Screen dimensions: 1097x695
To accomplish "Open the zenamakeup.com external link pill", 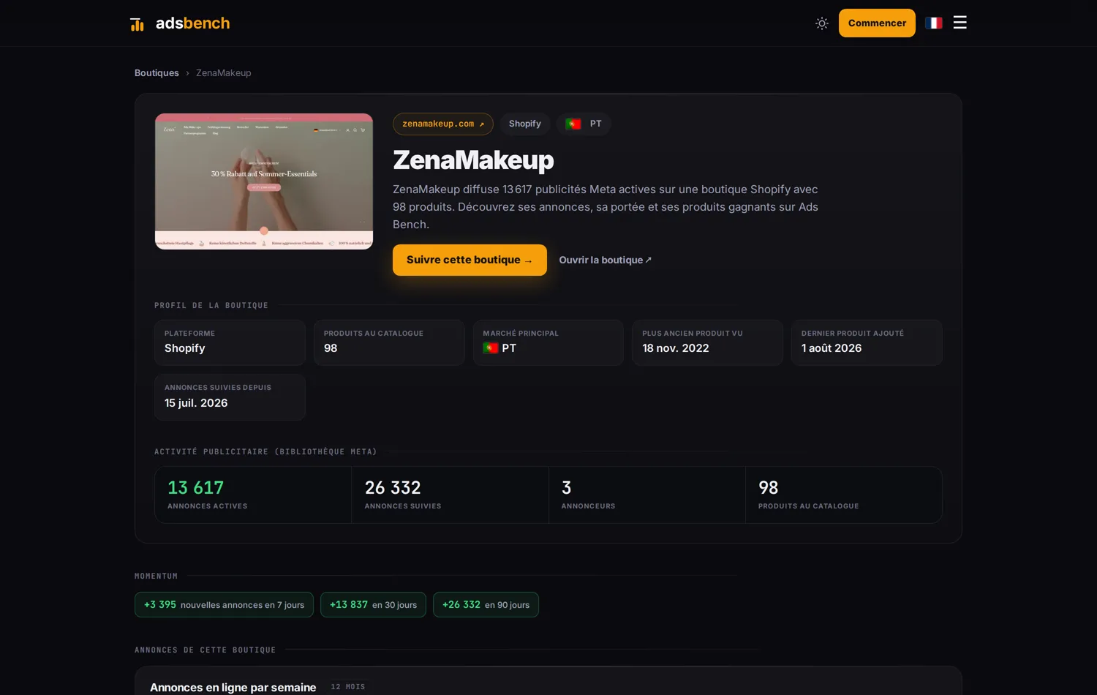I will click(x=443, y=124).
